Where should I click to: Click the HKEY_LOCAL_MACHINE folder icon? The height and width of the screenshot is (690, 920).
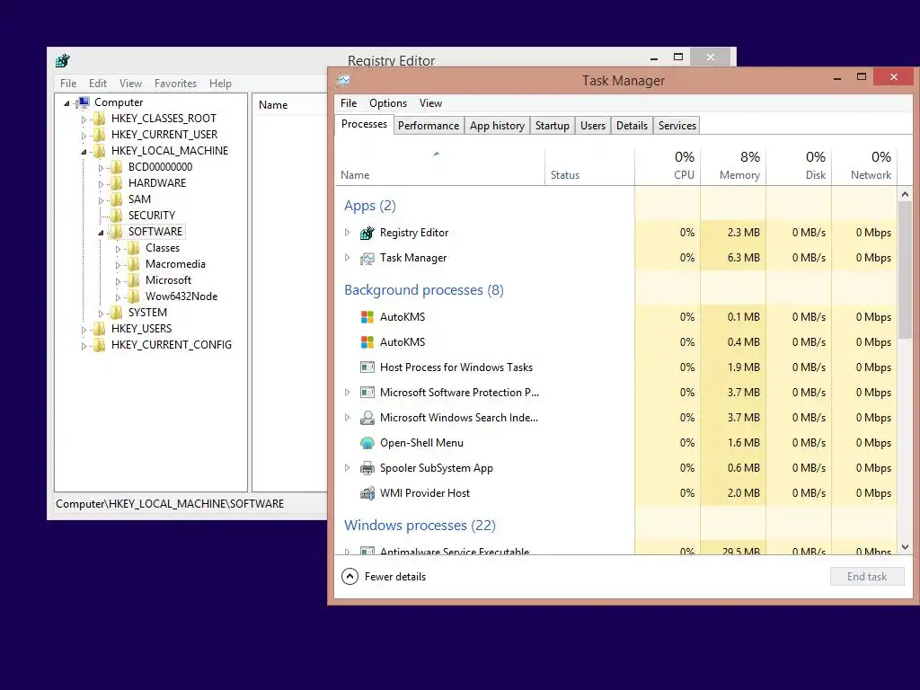pos(100,151)
